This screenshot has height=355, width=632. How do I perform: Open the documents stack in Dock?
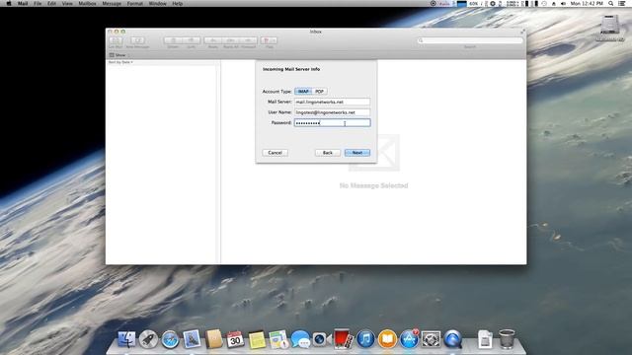[x=485, y=339]
